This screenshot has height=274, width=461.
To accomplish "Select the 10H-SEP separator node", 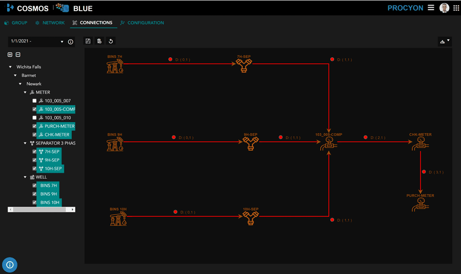I will pos(250,218).
